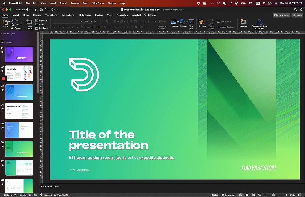The height and width of the screenshot is (197, 305).
Task: Click the Redo arrow icon
Action: pyautogui.click(x=53, y=10)
